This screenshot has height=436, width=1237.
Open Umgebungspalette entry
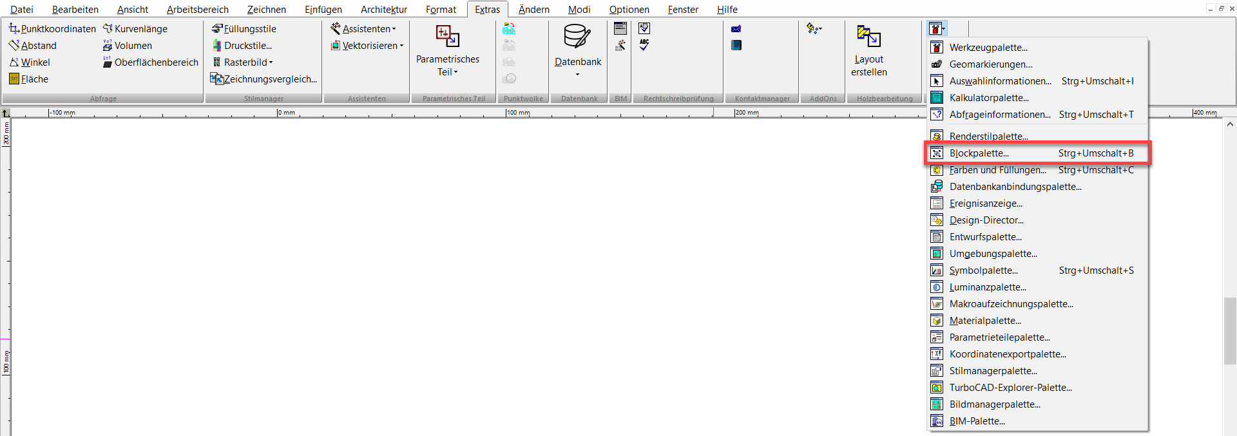coord(1037,254)
